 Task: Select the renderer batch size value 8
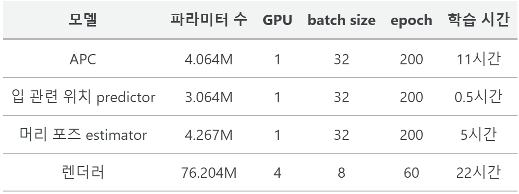coord(342,173)
